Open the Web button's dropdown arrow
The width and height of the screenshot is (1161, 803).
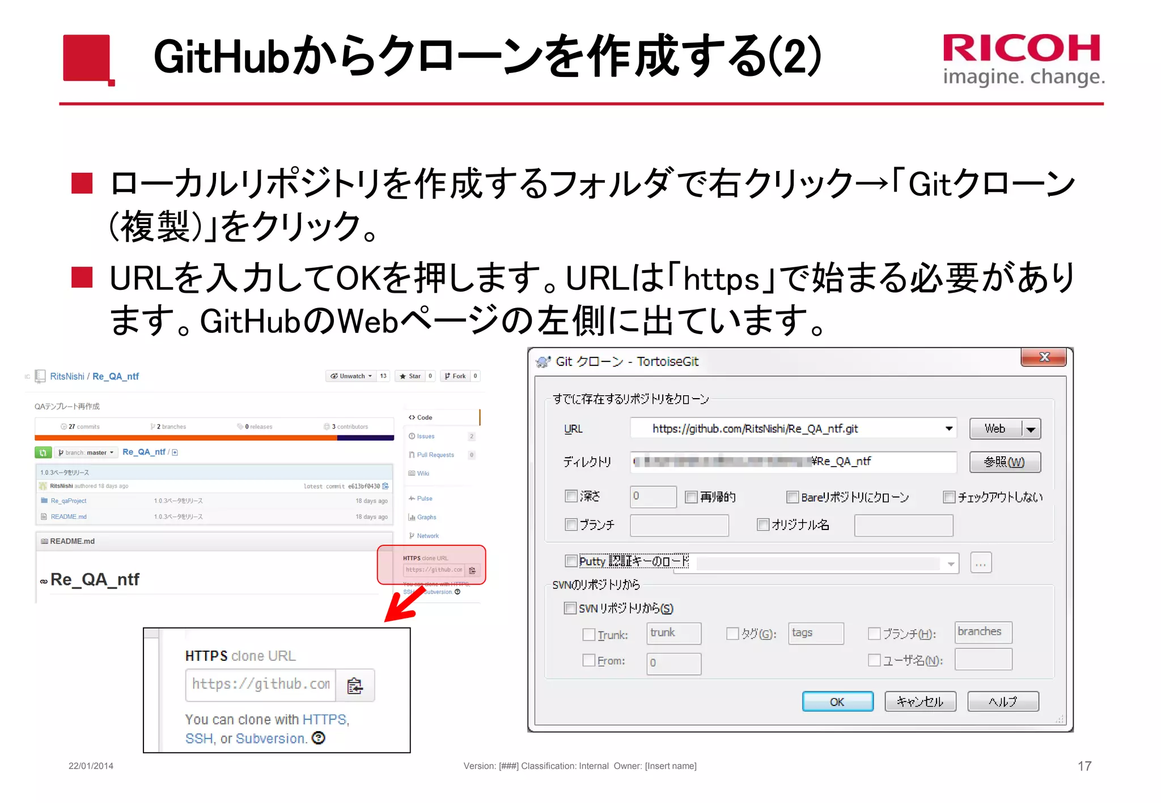(x=1031, y=429)
